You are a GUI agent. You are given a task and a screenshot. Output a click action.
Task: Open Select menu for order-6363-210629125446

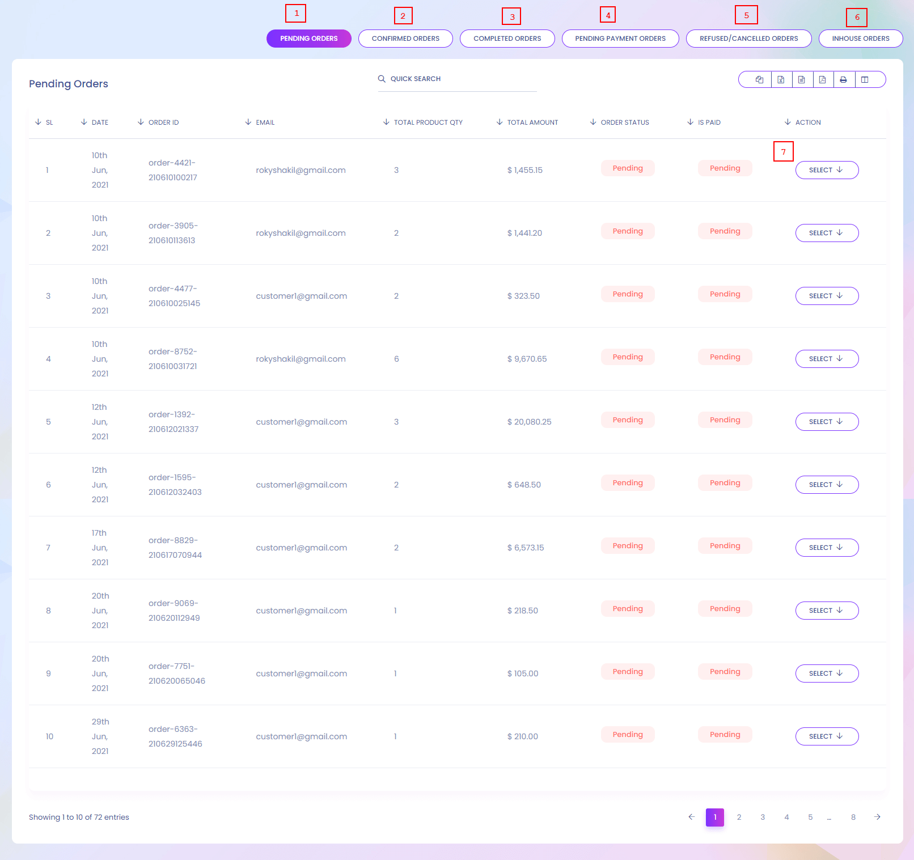pos(826,736)
